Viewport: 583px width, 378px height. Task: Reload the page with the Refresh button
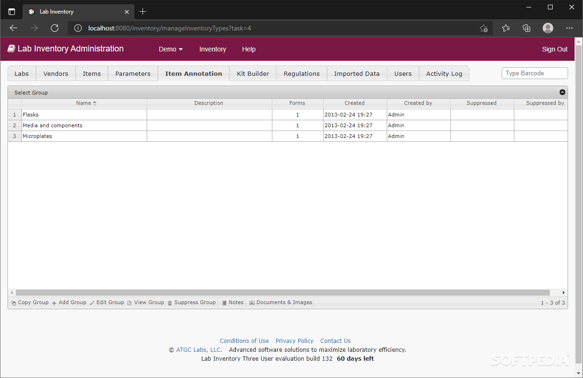coord(55,28)
